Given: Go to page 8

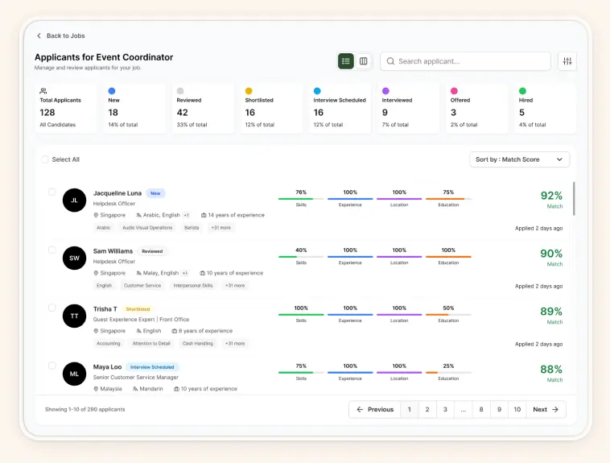Looking at the screenshot, I should pyautogui.click(x=481, y=409).
